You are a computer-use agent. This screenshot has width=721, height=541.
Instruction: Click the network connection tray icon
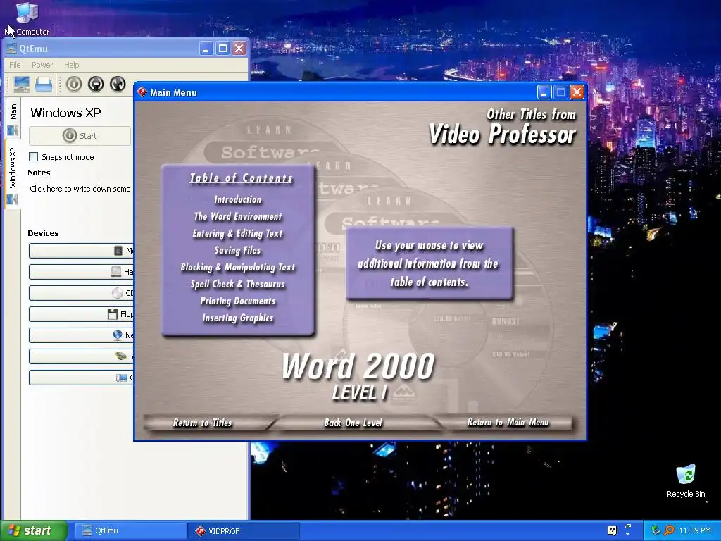[x=656, y=530]
